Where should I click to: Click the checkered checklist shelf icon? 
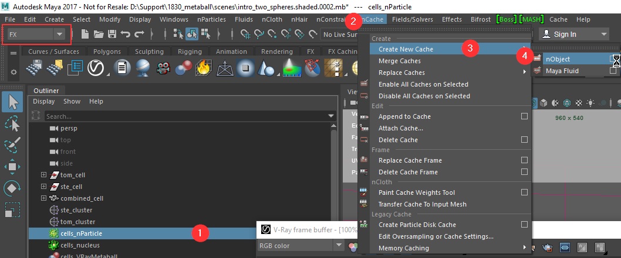pos(333,68)
